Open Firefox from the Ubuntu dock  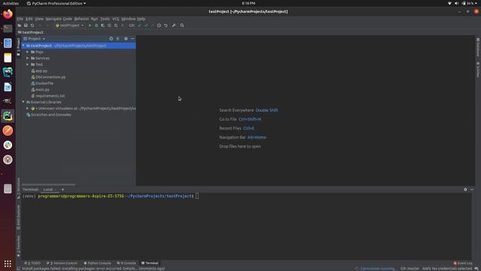(8, 14)
